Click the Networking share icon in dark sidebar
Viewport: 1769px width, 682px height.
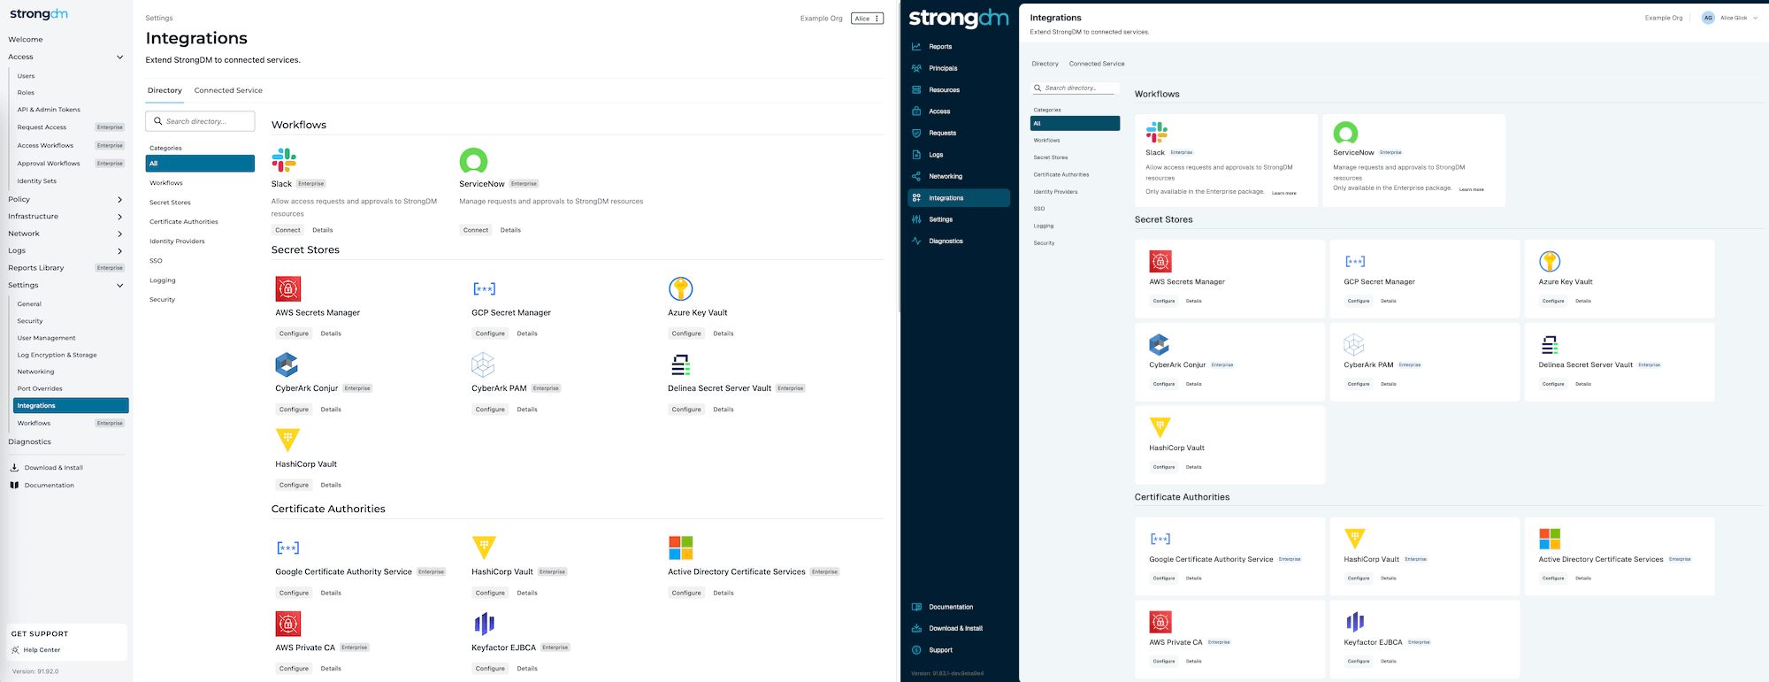(x=916, y=176)
